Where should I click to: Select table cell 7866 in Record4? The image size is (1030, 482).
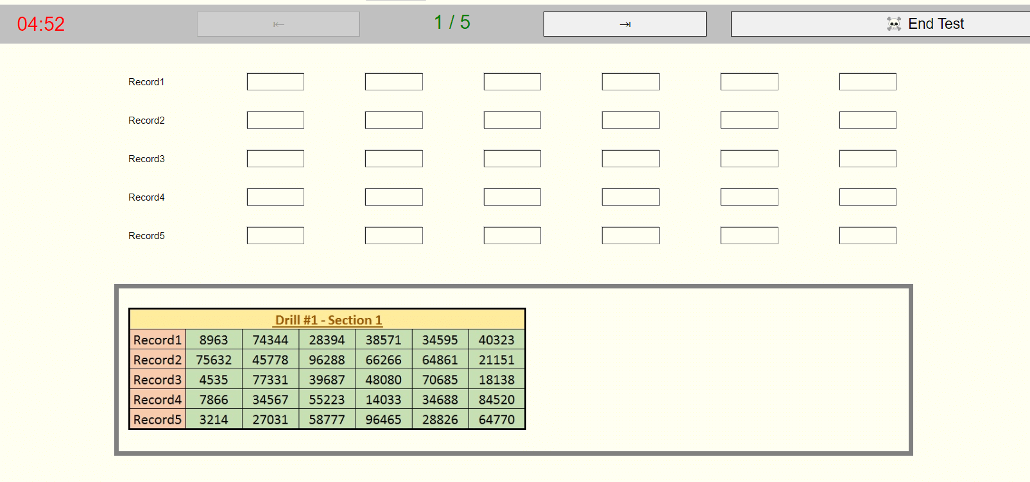[x=214, y=399]
